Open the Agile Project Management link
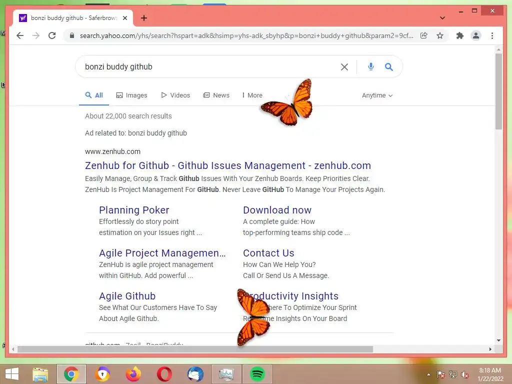The height and width of the screenshot is (384, 512). tap(162, 253)
